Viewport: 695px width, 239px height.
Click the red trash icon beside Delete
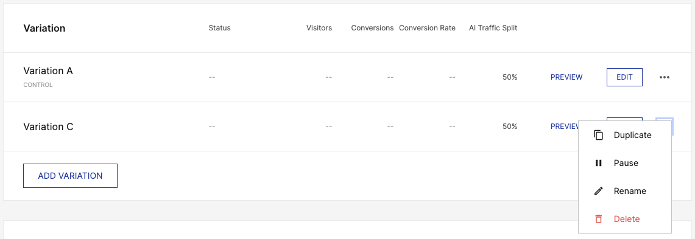click(x=598, y=219)
